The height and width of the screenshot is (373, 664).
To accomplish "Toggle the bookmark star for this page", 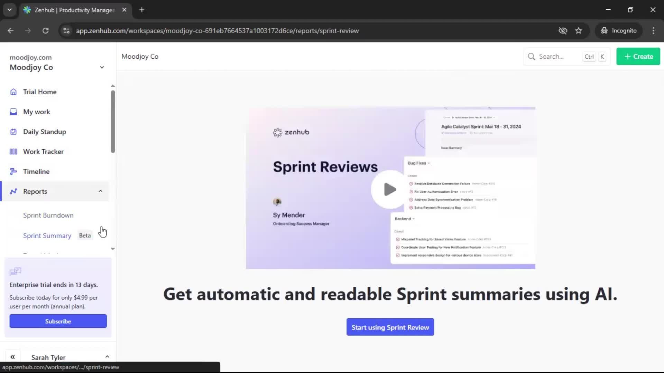I will pyautogui.click(x=579, y=30).
